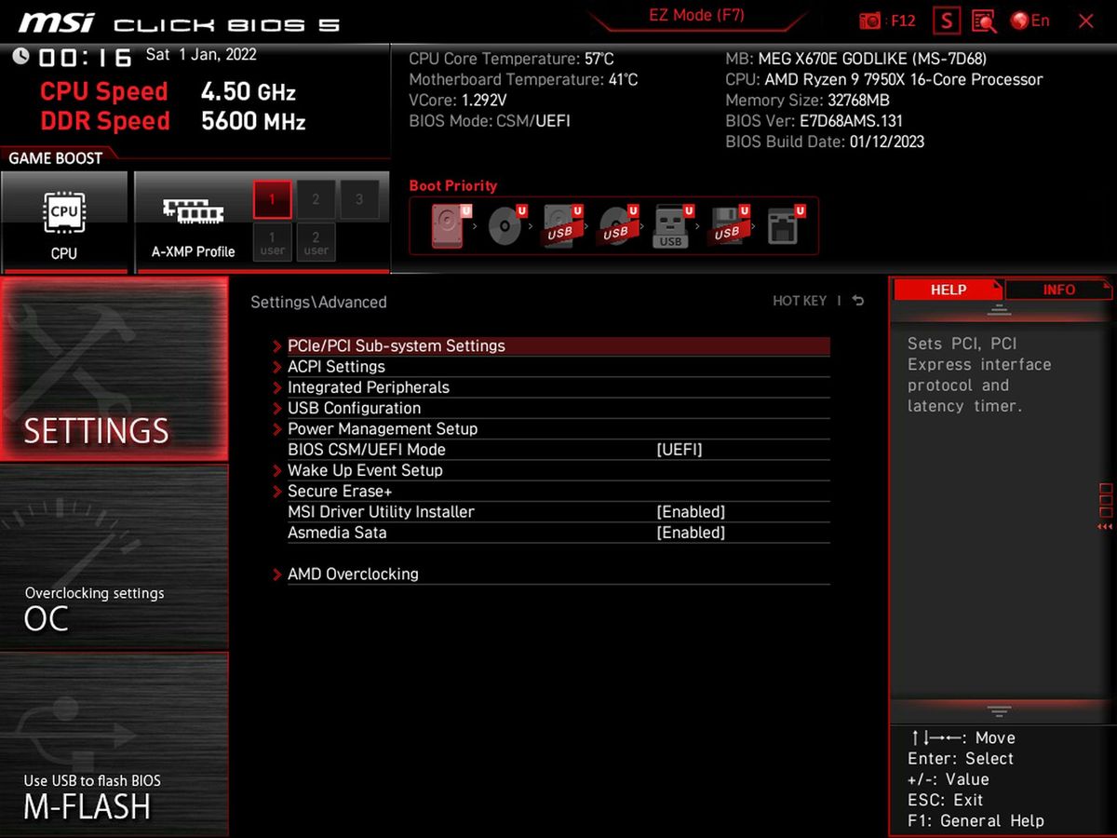1117x838 pixels.
Task: Click the BIOS Ver E7D68AMS.131 text
Action: (814, 121)
